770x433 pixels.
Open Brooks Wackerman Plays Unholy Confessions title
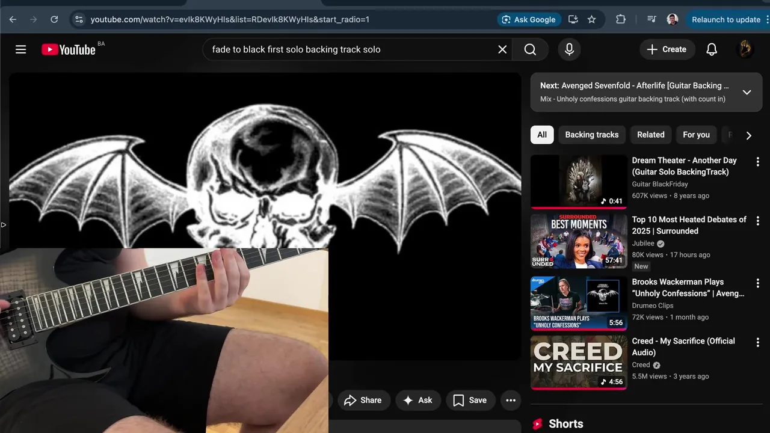[688, 287]
